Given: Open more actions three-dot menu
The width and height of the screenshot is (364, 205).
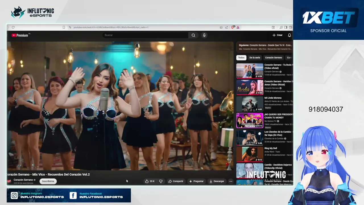Looking at the screenshot, I should pos(231,181).
